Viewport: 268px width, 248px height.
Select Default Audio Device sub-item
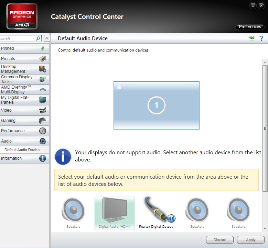click(22, 150)
